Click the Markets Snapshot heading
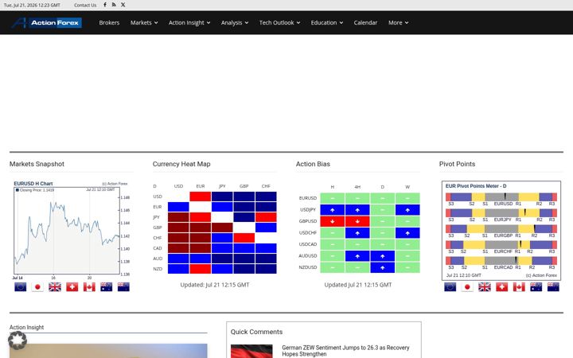The height and width of the screenshot is (358, 573). [37, 164]
